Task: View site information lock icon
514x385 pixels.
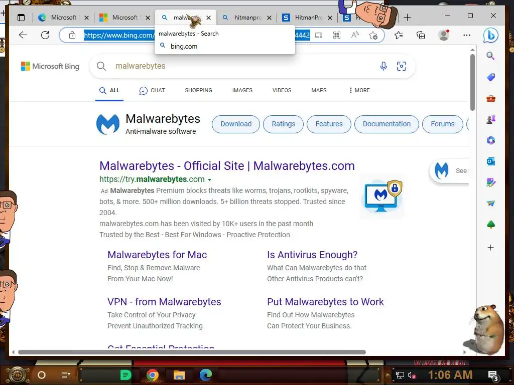Action: coord(72,35)
